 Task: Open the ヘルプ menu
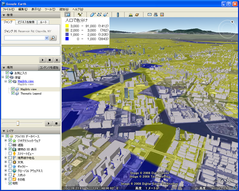[78, 9]
